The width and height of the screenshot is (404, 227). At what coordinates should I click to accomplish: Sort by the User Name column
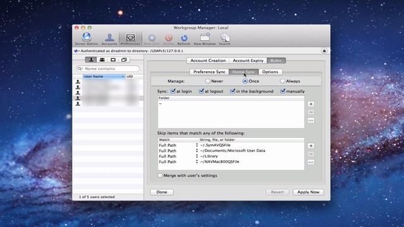pyautogui.click(x=104, y=76)
